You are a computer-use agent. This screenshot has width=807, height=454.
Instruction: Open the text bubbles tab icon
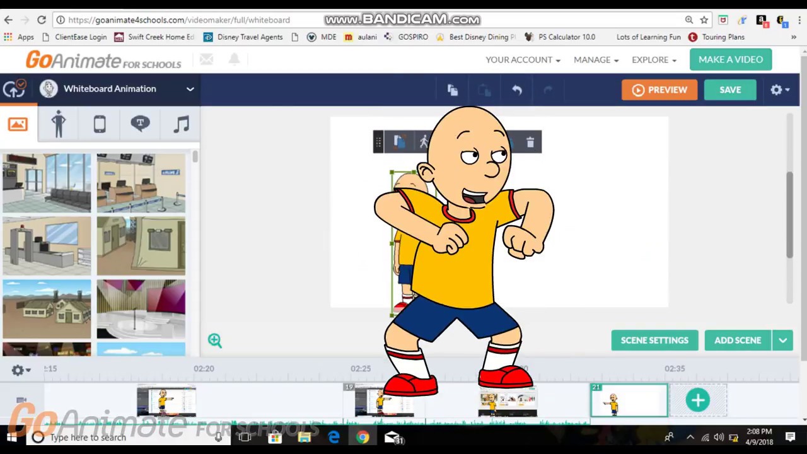coord(140,124)
